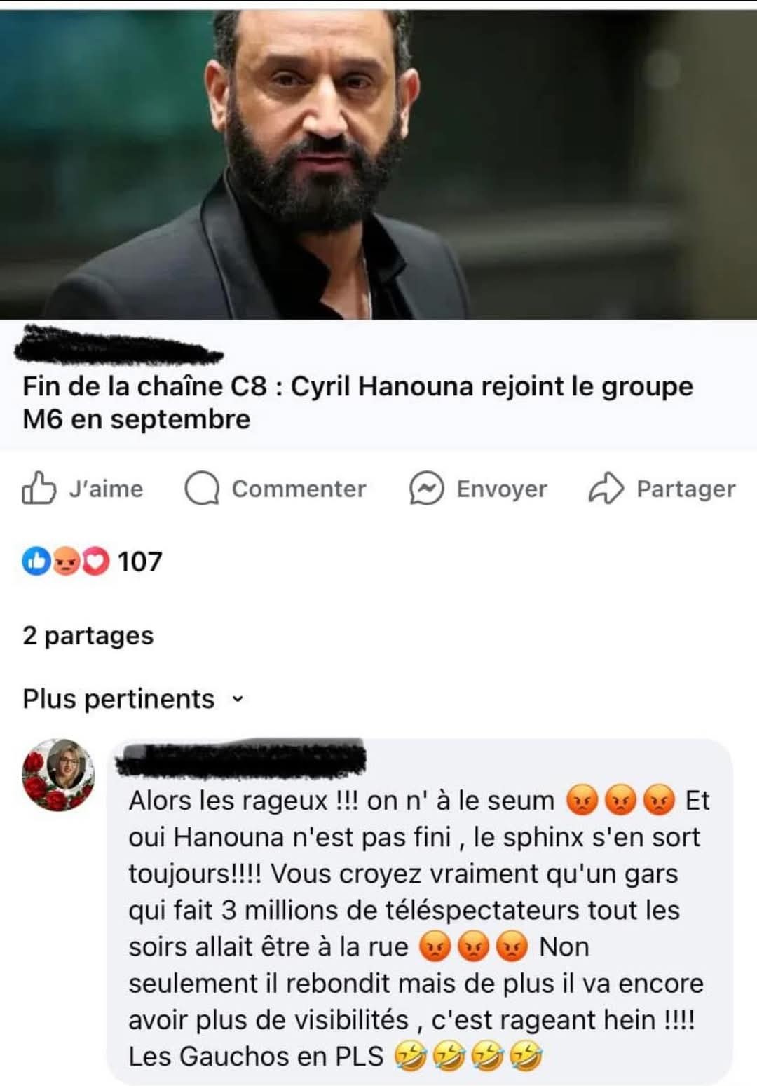Click the small chevron beside Plus pertinents
Screen dimensions: 757x1086
pos(238,699)
